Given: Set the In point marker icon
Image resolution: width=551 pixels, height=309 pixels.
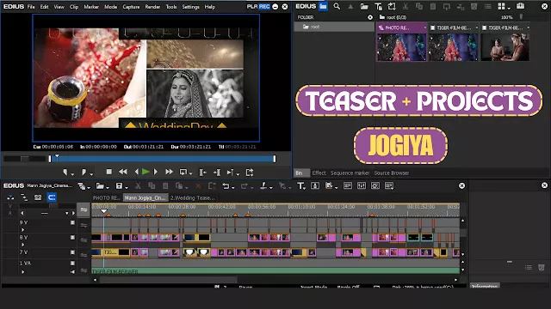Looking at the screenshot, I should click(65, 172).
